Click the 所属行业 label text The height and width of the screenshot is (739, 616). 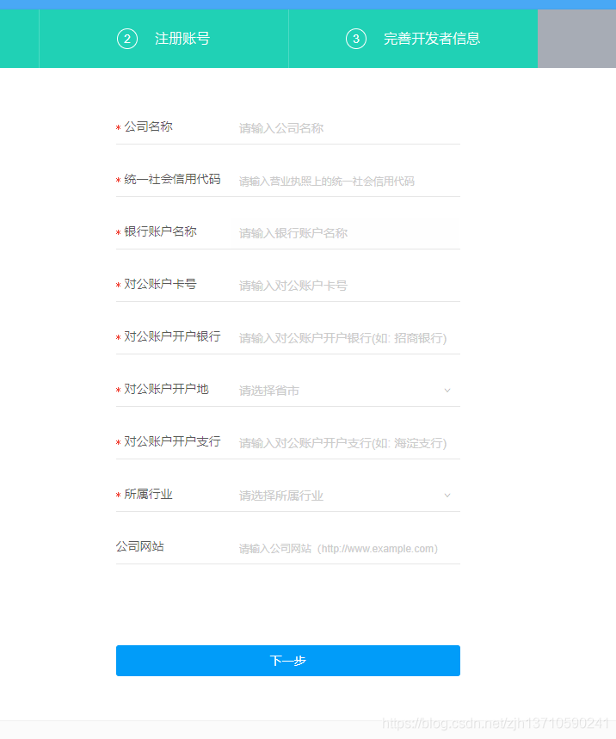pyautogui.click(x=149, y=495)
